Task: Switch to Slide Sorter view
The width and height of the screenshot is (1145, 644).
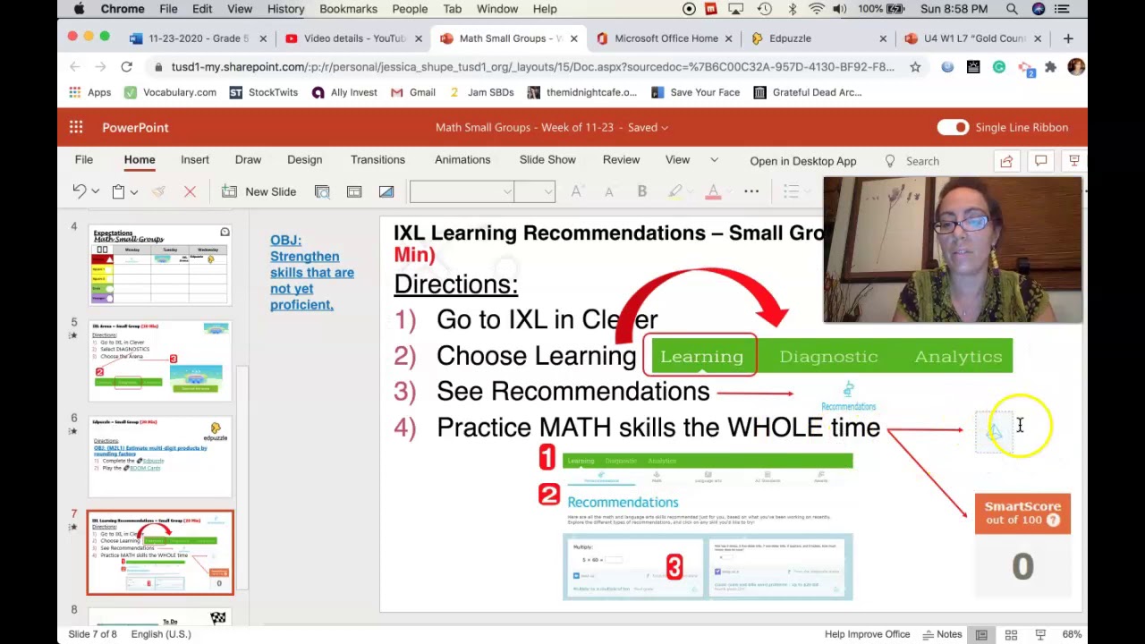Action: pos(1011,634)
